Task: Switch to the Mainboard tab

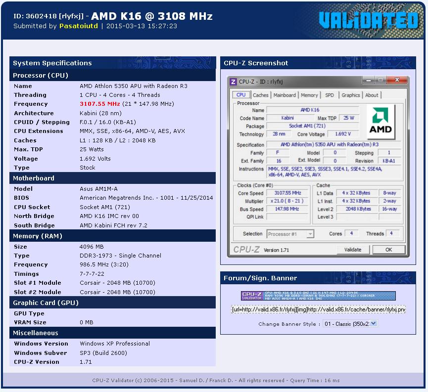Action: 285,95
